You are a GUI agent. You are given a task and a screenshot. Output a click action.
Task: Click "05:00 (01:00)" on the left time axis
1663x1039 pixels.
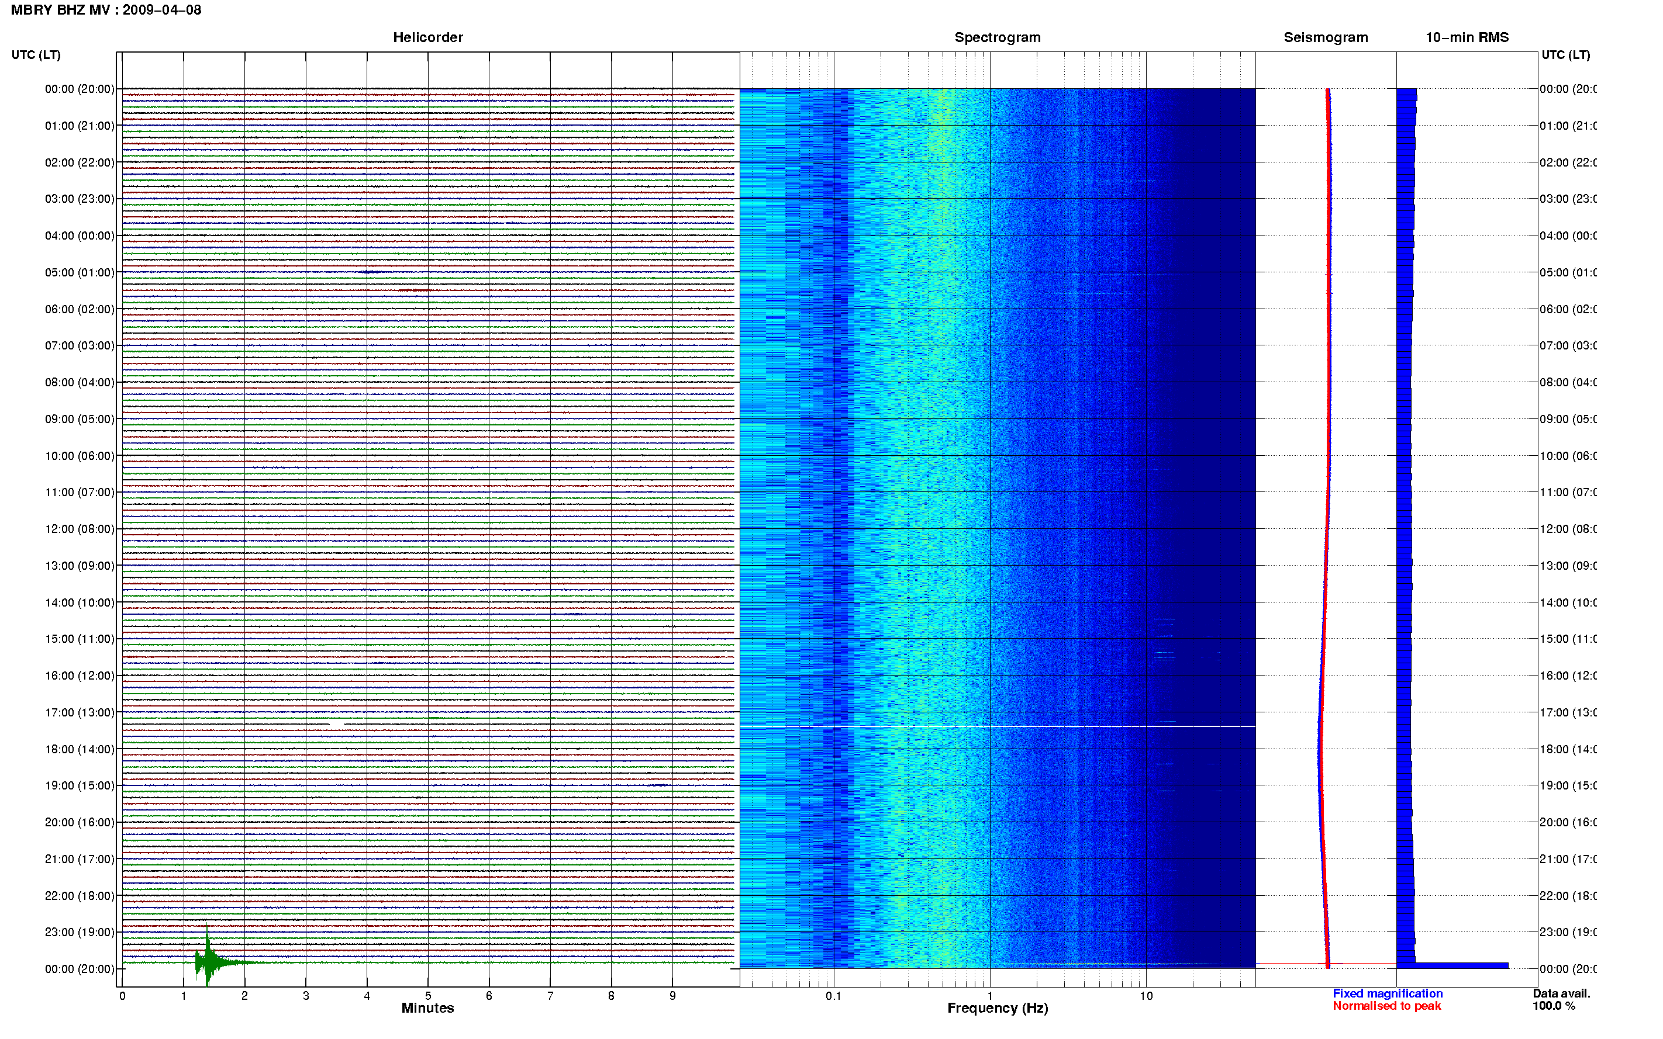80,272
